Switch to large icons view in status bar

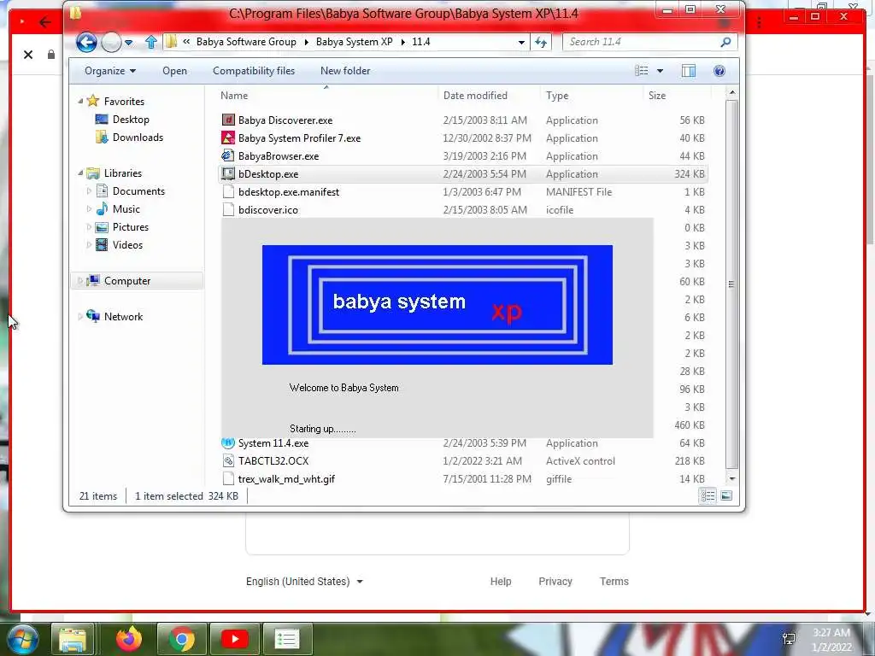[x=726, y=495]
